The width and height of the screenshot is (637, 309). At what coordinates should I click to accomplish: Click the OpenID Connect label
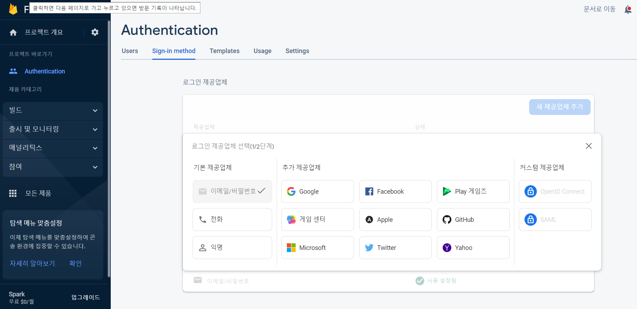coord(562,192)
